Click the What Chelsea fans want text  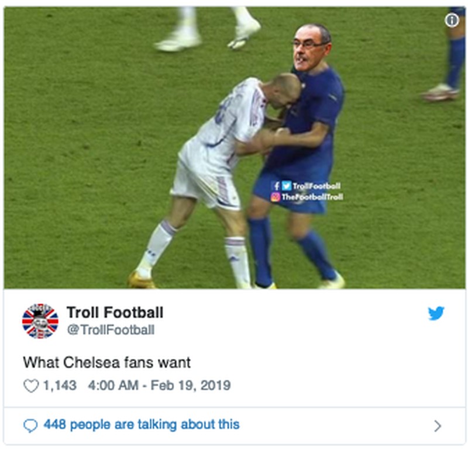point(107,362)
